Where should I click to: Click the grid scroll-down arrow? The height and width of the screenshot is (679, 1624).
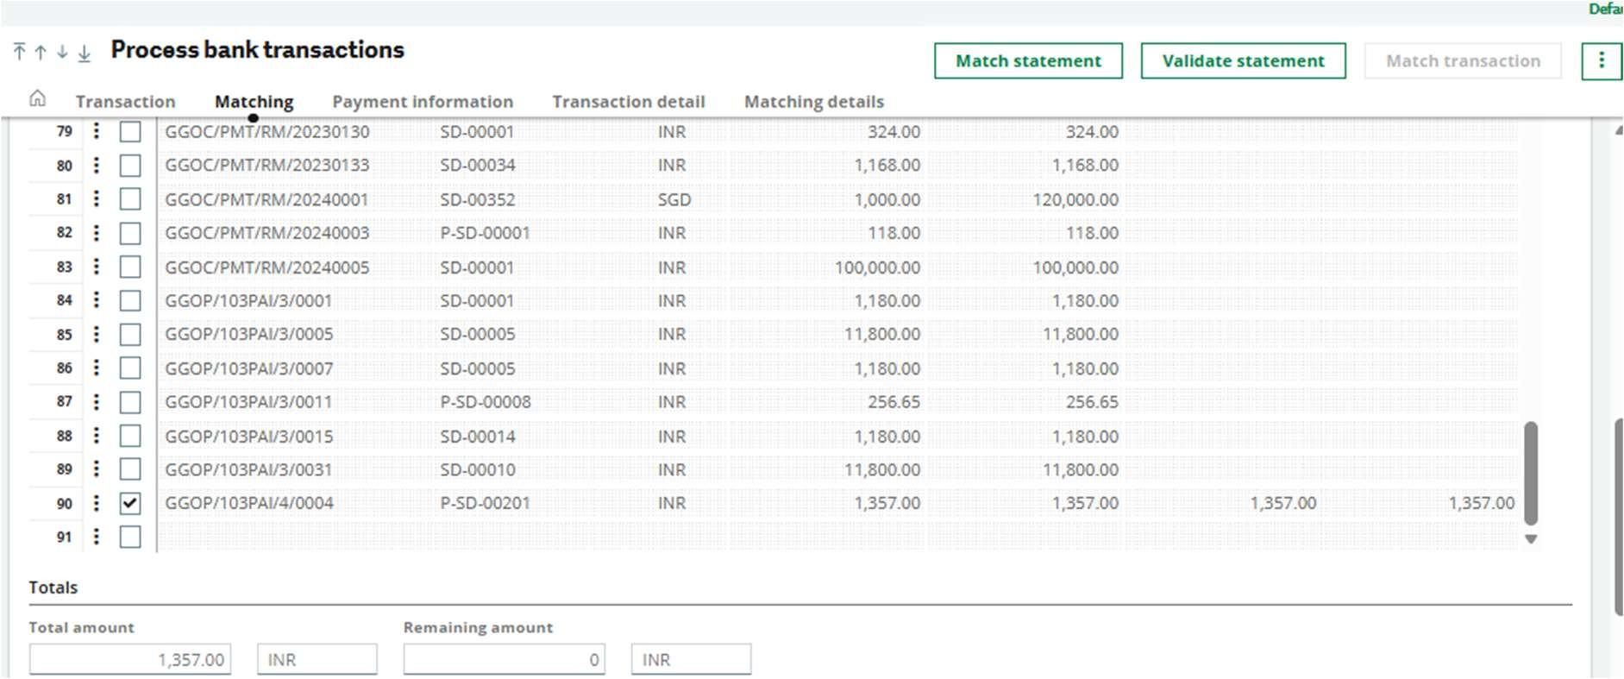point(1531,539)
